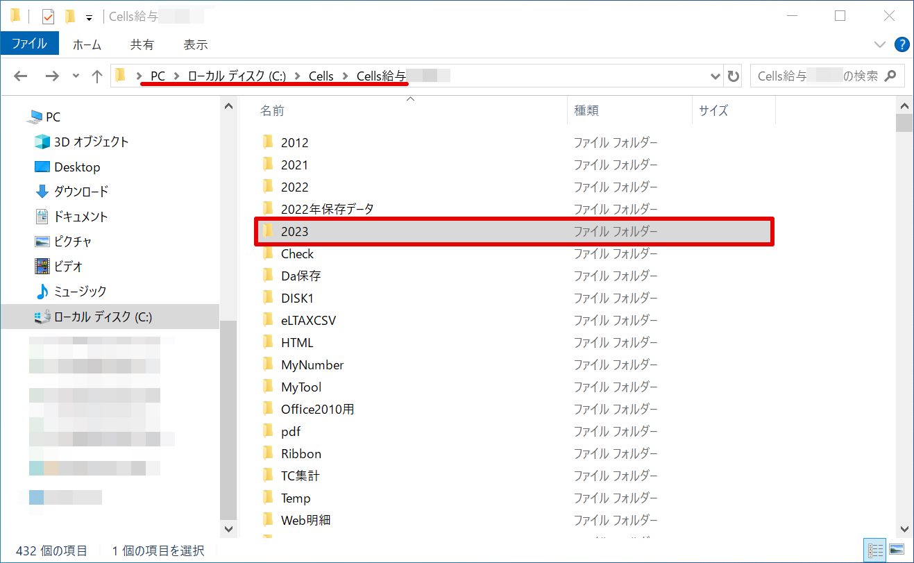
Task: Sort by 名前 column header
Action: 272,110
